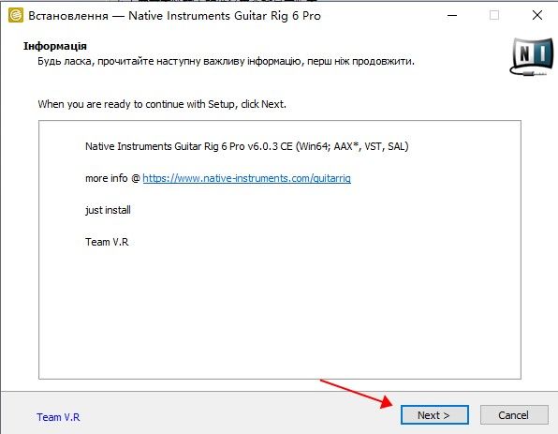
Task: Click the Next button to continue setup
Action: point(434,415)
